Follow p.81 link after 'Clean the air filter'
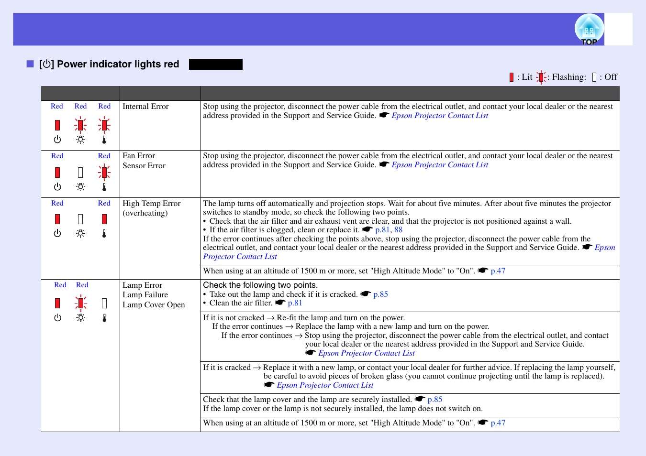 coord(295,303)
